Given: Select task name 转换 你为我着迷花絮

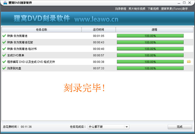Looking at the screenshot, I should pyautogui.click(x=20, y=42).
